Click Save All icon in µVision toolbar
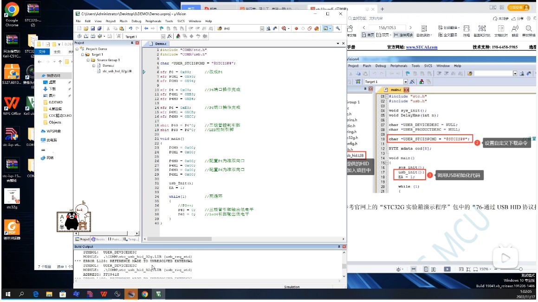The width and height of the screenshot is (538, 302). coord(99,28)
